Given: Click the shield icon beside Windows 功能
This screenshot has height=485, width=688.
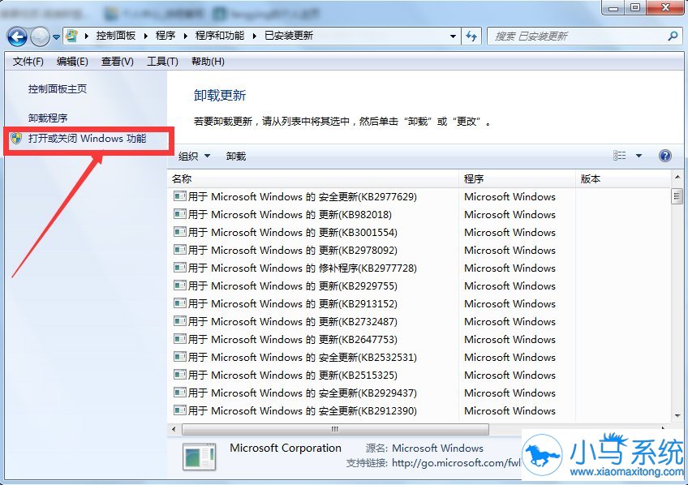Looking at the screenshot, I should (x=16, y=139).
